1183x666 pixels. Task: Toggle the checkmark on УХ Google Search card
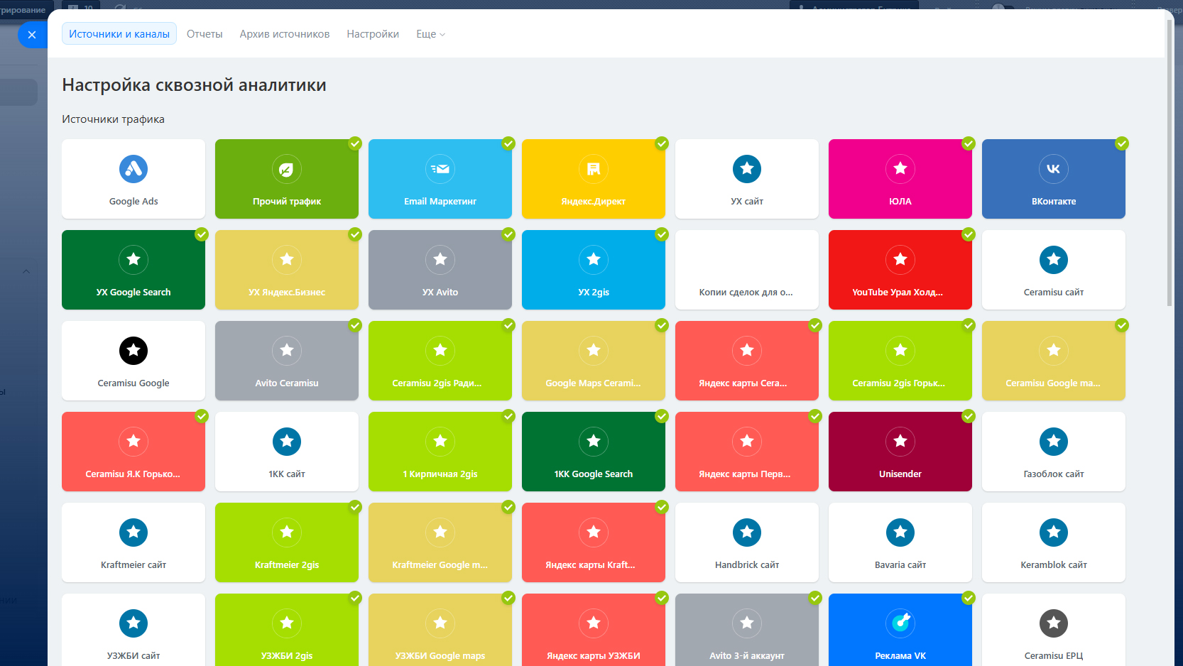point(202,234)
